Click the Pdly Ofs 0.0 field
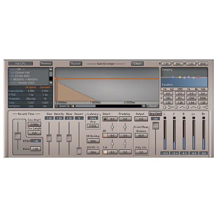 click(x=141, y=152)
